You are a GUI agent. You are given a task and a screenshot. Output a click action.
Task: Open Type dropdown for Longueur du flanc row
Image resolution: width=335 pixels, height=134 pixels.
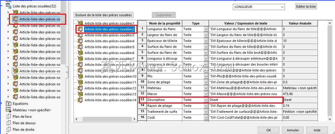pyautogui.click(x=206, y=29)
